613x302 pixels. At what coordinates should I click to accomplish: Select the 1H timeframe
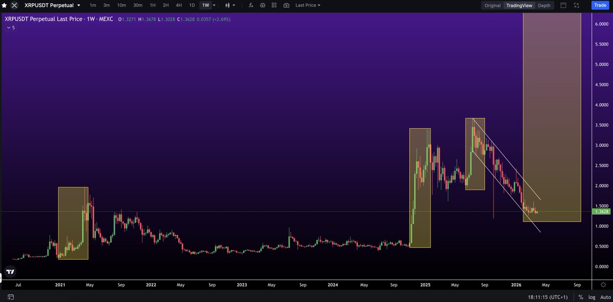coord(153,5)
